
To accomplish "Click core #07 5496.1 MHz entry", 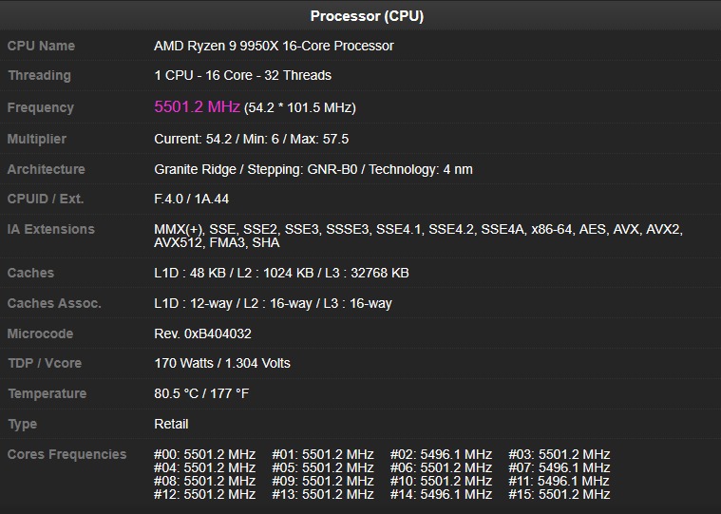I will pyautogui.click(x=560, y=467).
